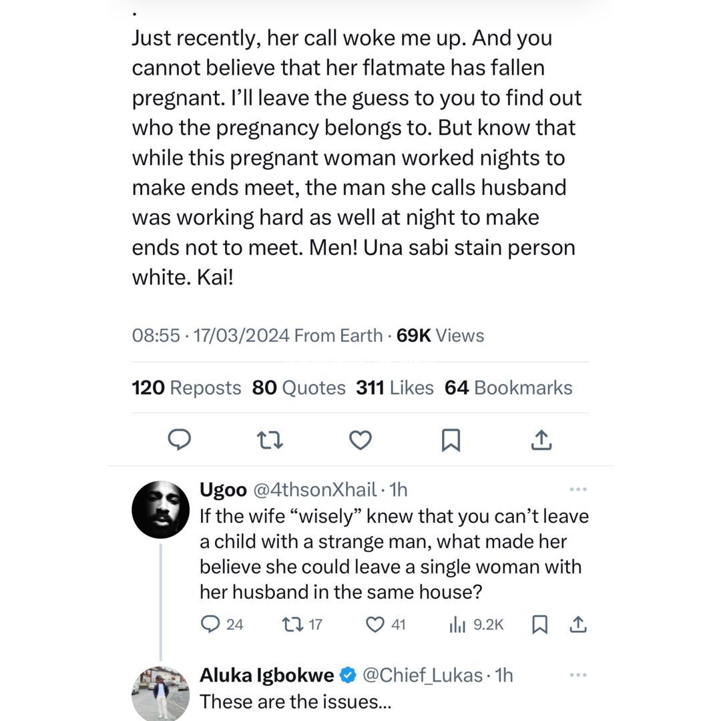Screen dimensions: 721x721
Task: Share the main post via the share icon
Action: [541, 439]
